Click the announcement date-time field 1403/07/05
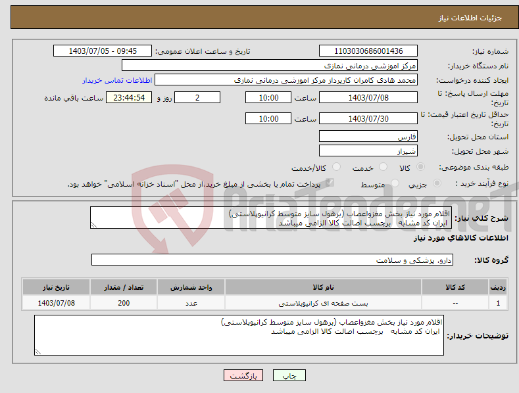The image size is (519, 393). (x=103, y=51)
